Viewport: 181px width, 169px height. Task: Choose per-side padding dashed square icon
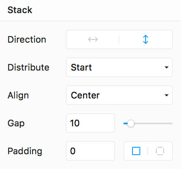(160, 151)
